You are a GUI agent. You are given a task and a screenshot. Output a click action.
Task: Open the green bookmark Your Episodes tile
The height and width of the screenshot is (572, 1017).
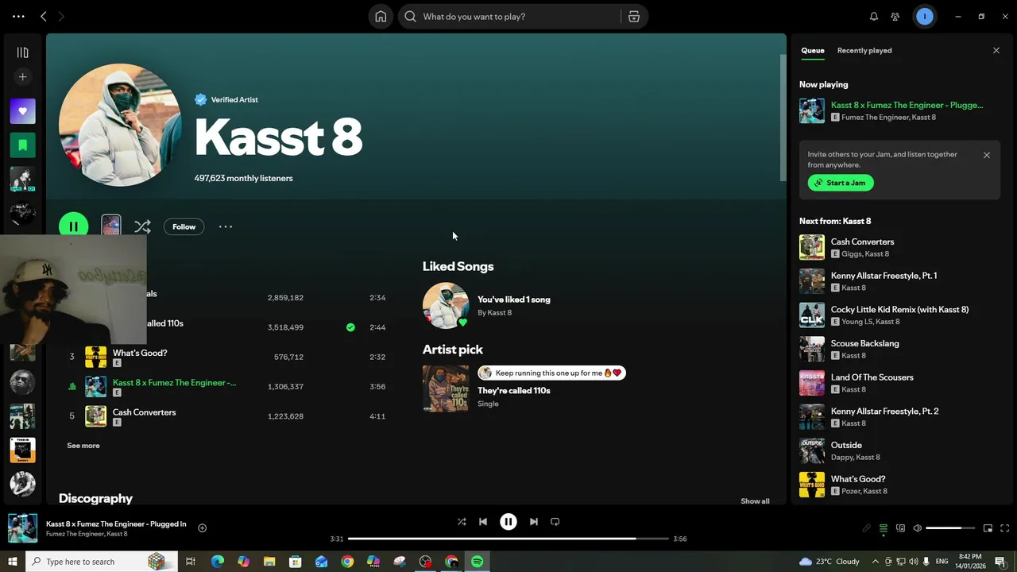pos(22,145)
